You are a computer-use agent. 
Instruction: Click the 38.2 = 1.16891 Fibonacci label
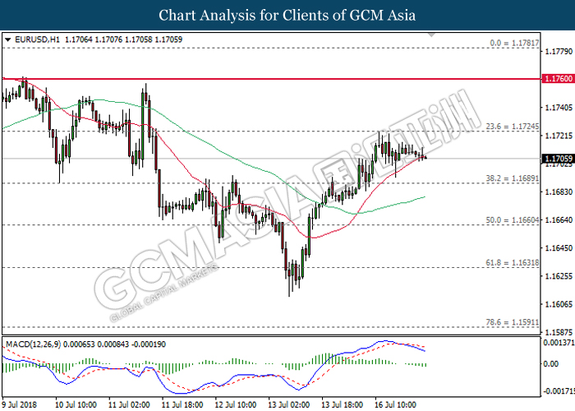click(513, 178)
